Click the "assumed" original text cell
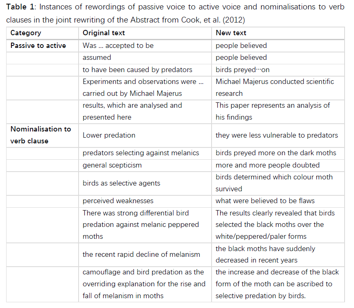This screenshot has width=354, height=308. pos(97,57)
